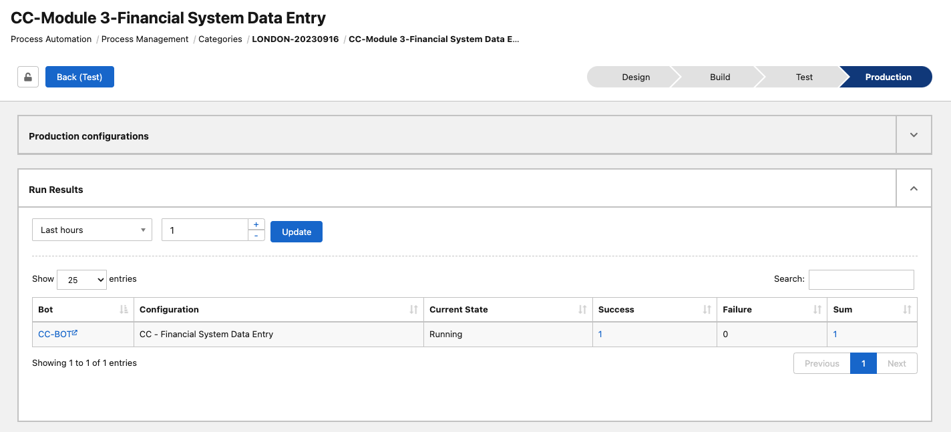This screenshot has width=951, height=432.
Task: Sort by Configuration column icon
Action: point(413,310)
